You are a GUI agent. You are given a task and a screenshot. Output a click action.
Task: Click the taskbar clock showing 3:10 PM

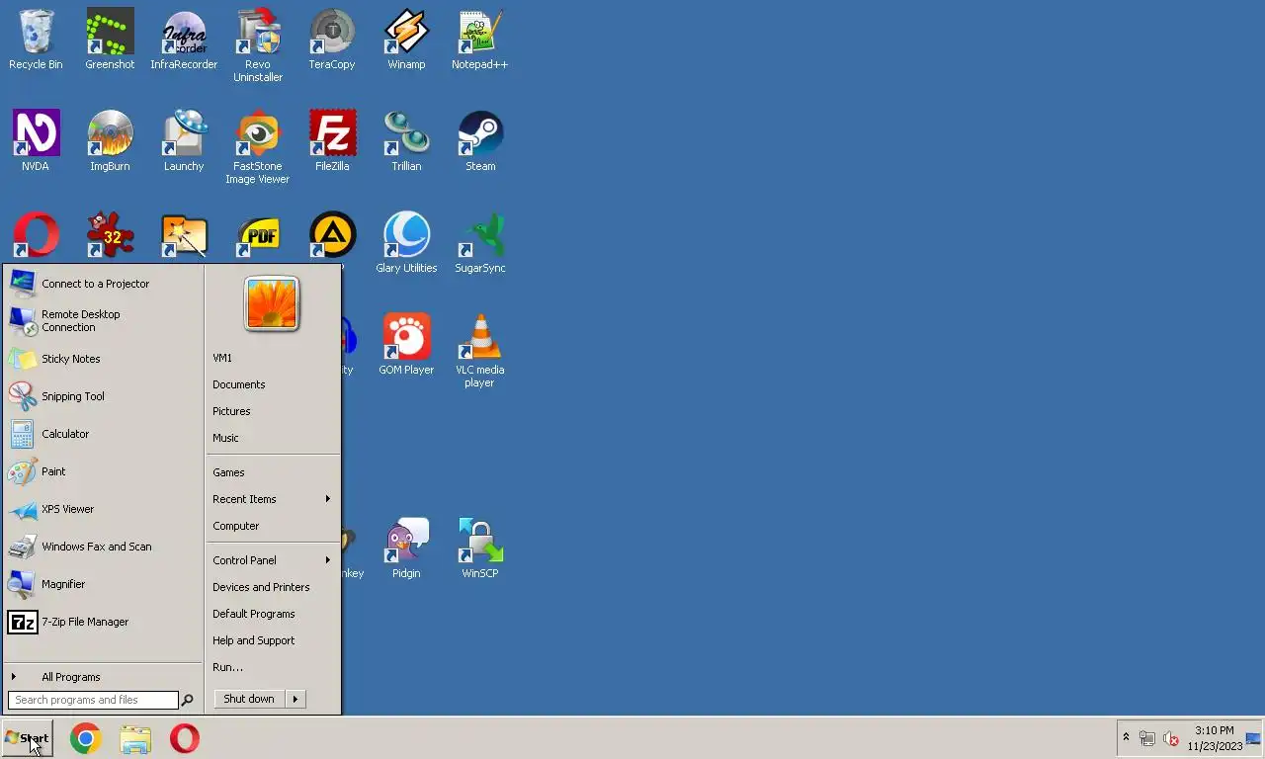(1215, 738)
